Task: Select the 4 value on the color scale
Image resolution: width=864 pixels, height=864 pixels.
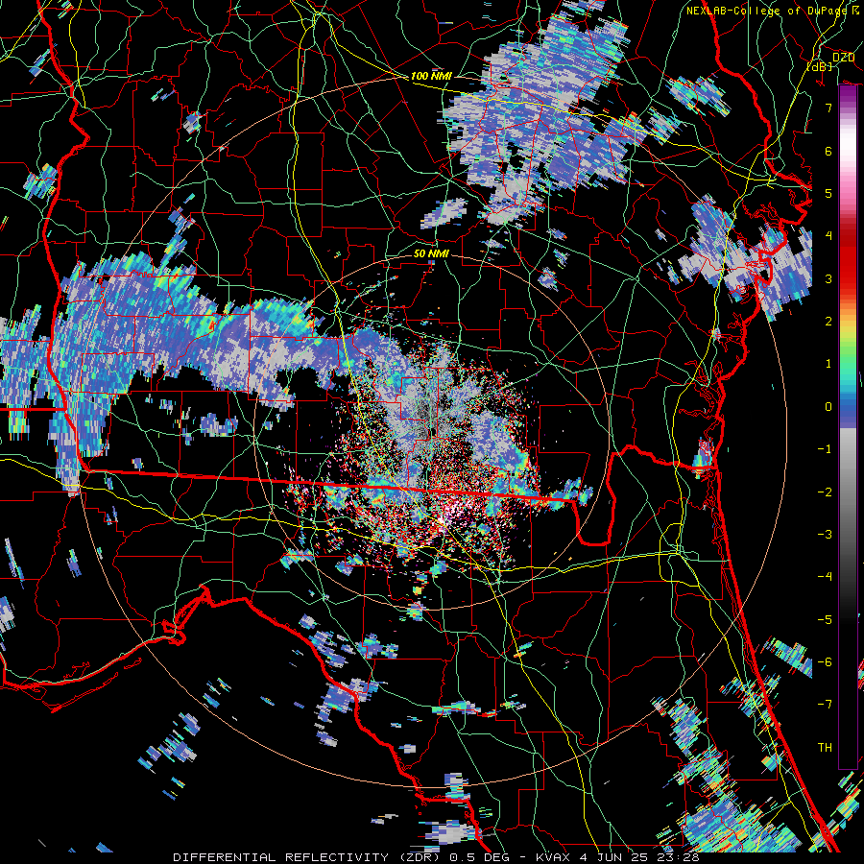Action: pos(828,236)
